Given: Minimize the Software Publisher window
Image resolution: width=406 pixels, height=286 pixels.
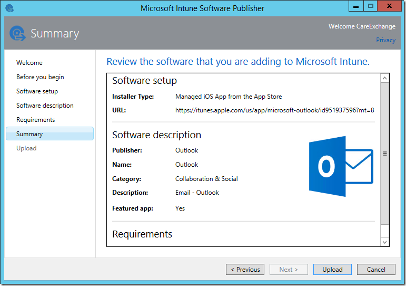Looking at the screenshot, I should [356, 6].
